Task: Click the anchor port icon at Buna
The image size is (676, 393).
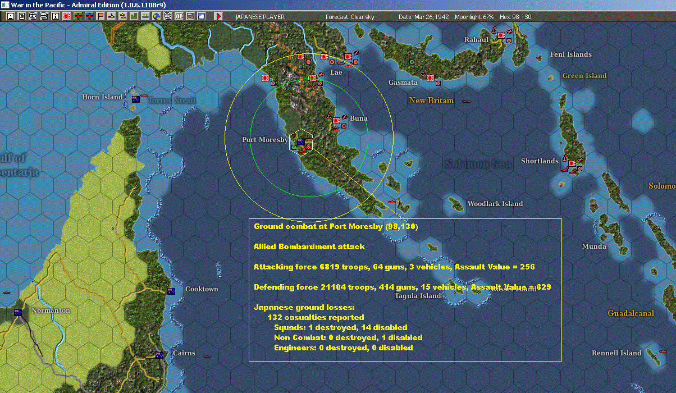Action: 330,115
